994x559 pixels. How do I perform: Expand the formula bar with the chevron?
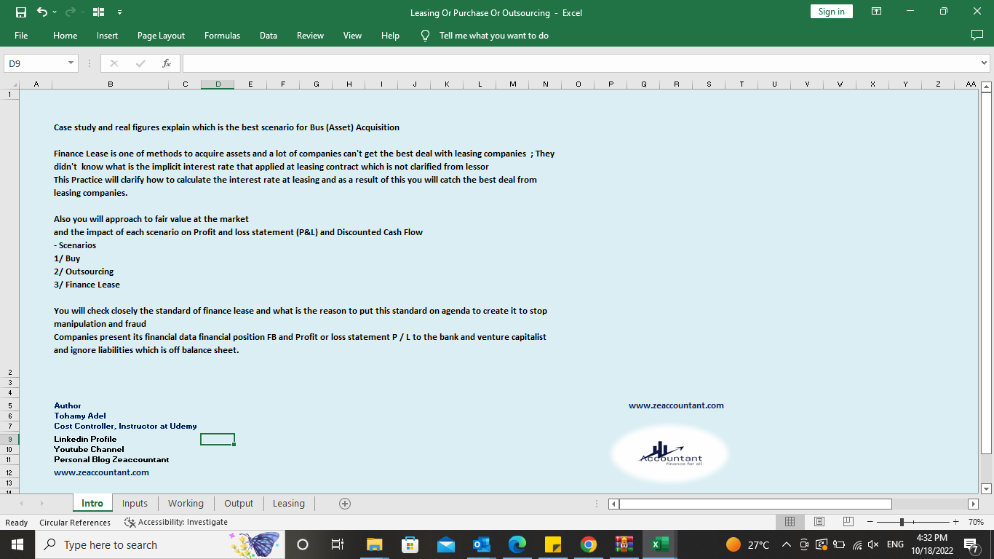click(x=984, y=63)
